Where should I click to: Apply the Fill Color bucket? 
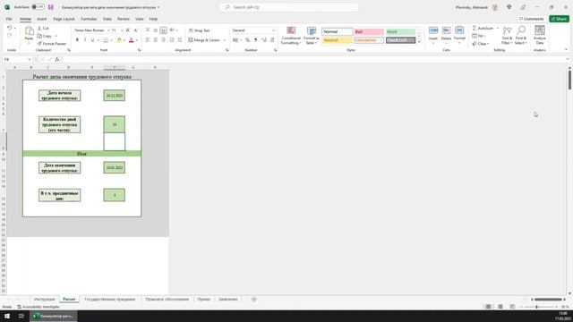[x=119, y=39]
